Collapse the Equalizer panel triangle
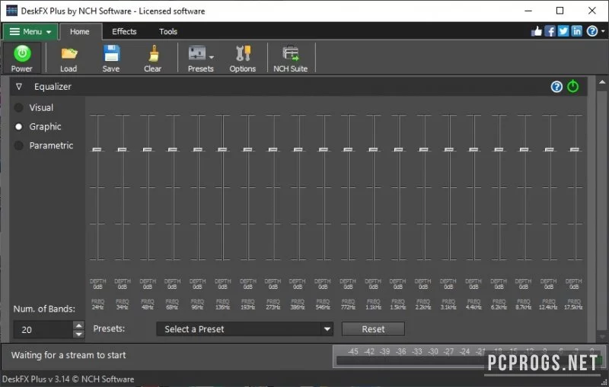Viewport: 609px width, 387px height. 18,87
